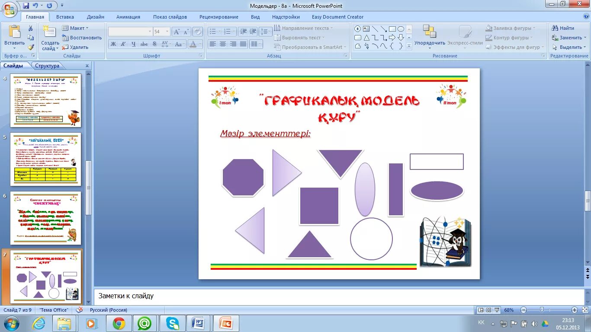
Task: Click the decrease font size icon
Action: 186,32
